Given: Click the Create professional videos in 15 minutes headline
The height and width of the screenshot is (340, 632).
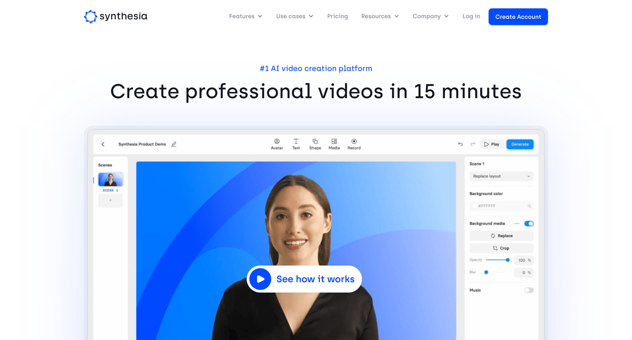Looking at the screenshot, I should pos(316,91).
